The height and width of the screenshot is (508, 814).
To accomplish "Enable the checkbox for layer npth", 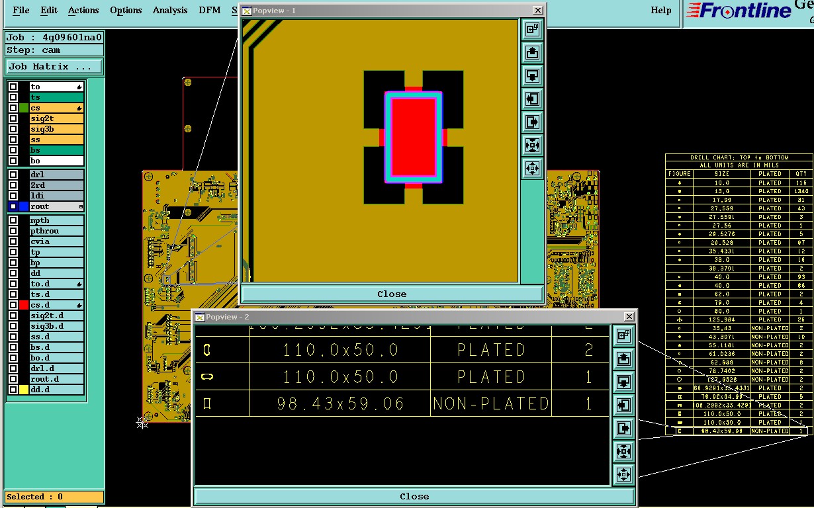I will (x=13, y=220).
